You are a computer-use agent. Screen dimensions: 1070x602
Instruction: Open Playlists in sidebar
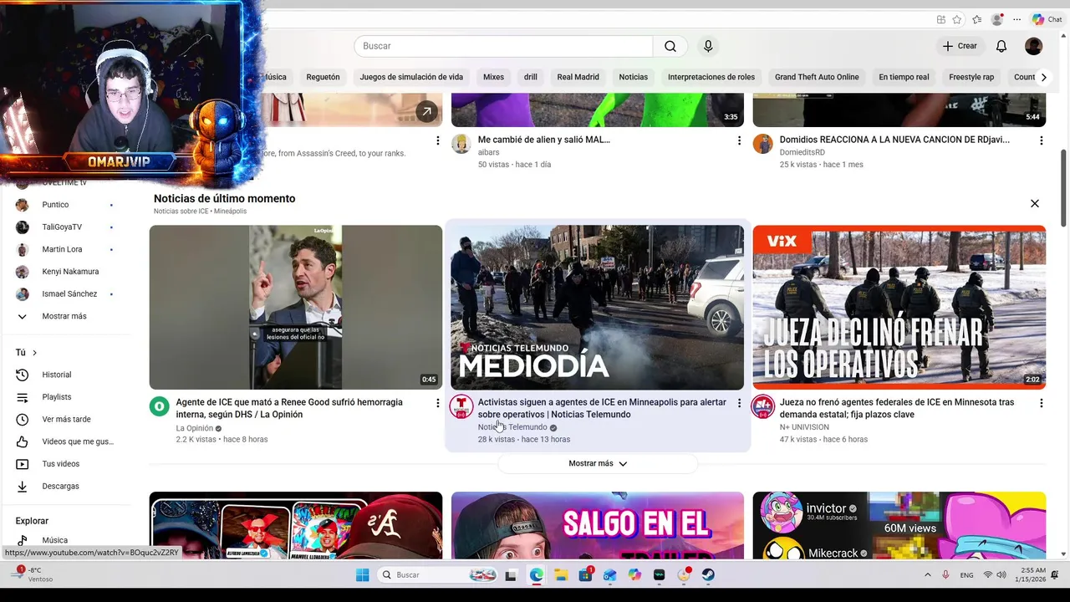[x=57, y=397]
